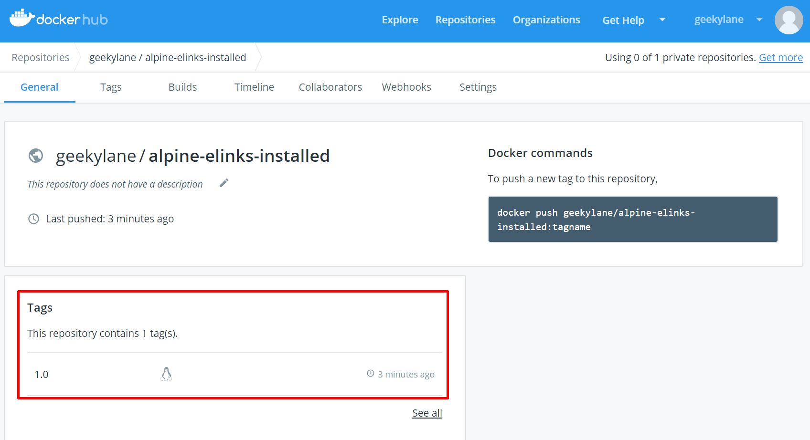Click 'To push a new tag to this repository,' text
810x440 pixels.
click(573, 179)
